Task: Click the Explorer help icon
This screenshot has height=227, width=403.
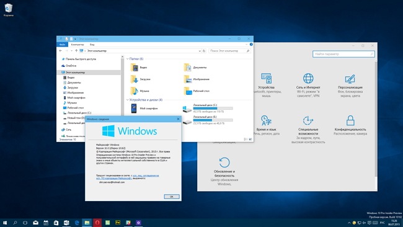Action: 251,45
